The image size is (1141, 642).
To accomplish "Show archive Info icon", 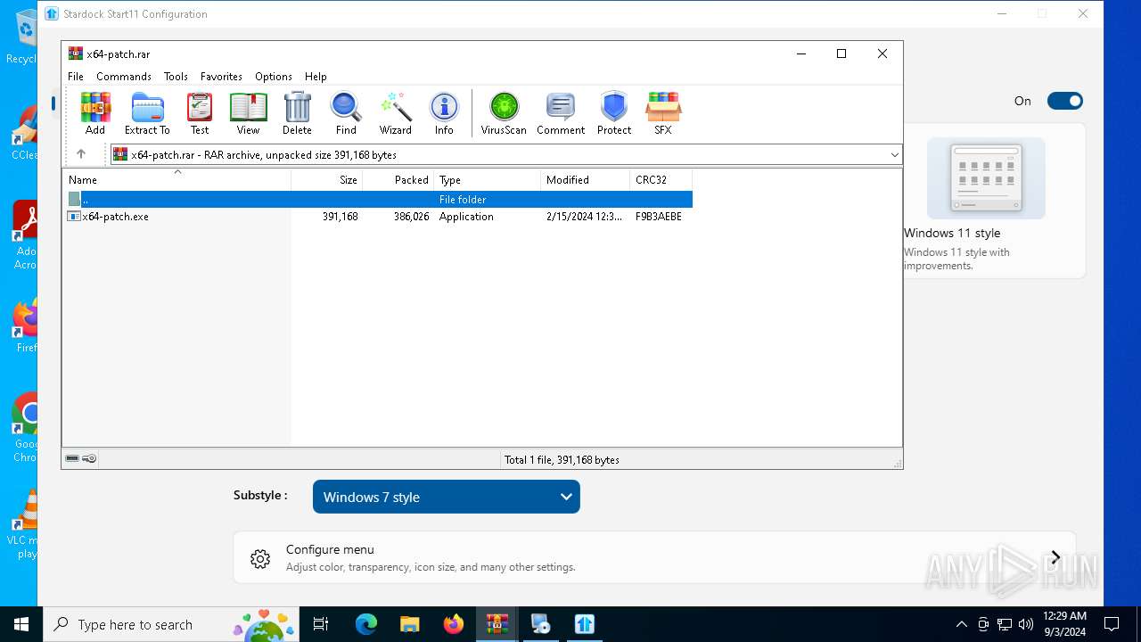I will 444,113.
